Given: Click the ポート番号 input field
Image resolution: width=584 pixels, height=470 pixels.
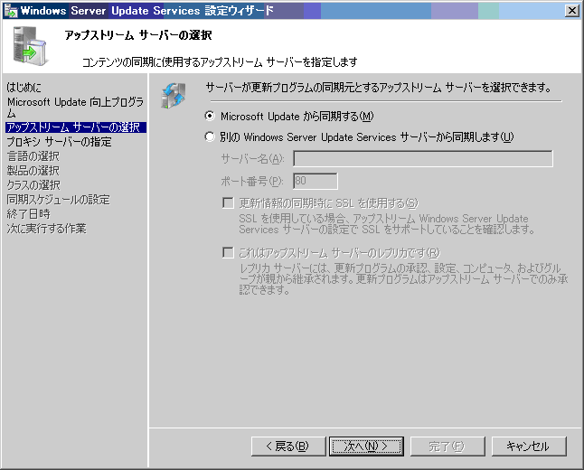Looking at the screenshot, I should pos(316,181).
